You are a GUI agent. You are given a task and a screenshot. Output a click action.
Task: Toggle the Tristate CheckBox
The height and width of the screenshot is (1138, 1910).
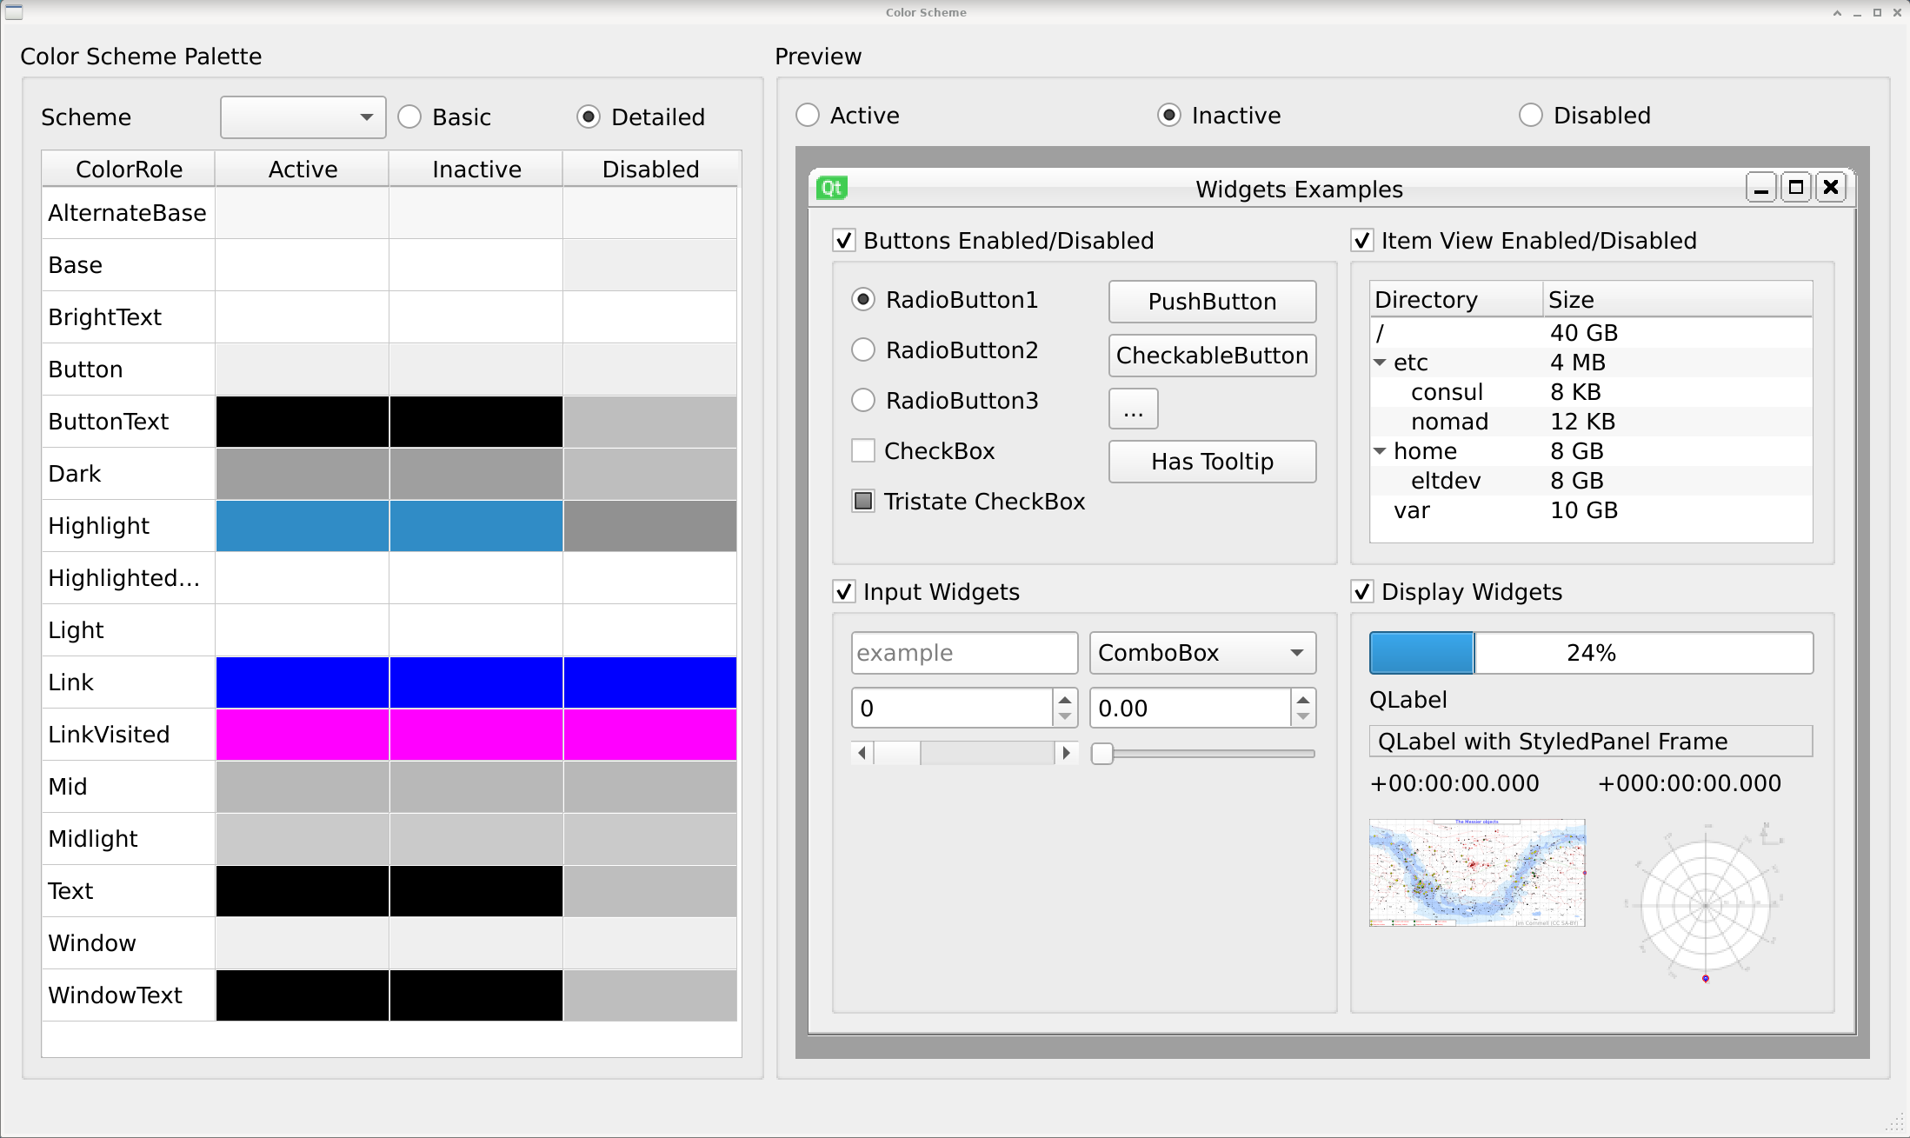[862, 501]
